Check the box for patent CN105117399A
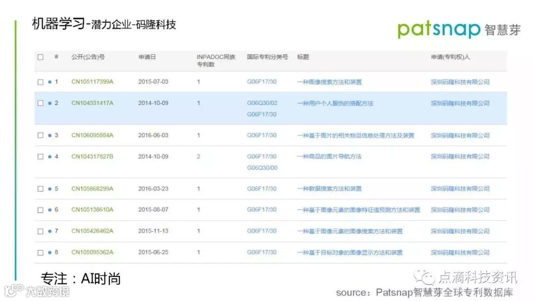 click(x=41, y=82)
